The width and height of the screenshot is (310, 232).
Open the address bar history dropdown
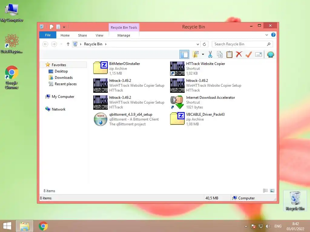[x=197, y=44]
